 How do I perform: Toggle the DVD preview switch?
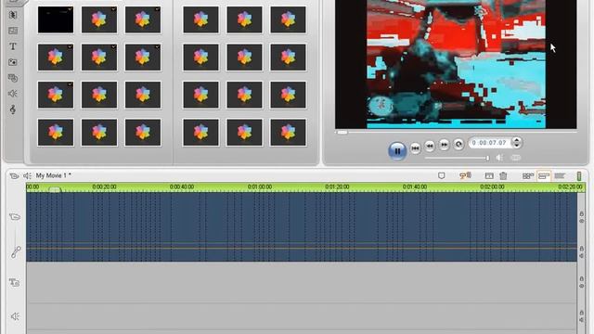(516, 158)
